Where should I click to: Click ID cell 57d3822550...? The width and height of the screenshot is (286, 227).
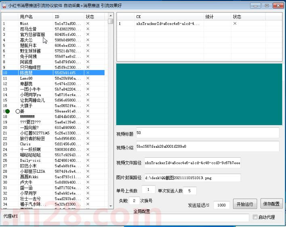pos(68,29)
